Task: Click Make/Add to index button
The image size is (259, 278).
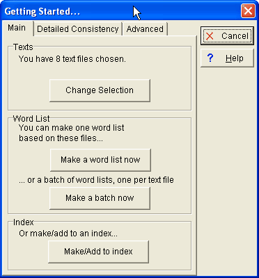Action: pyautogui.click(x=98, y=252)
